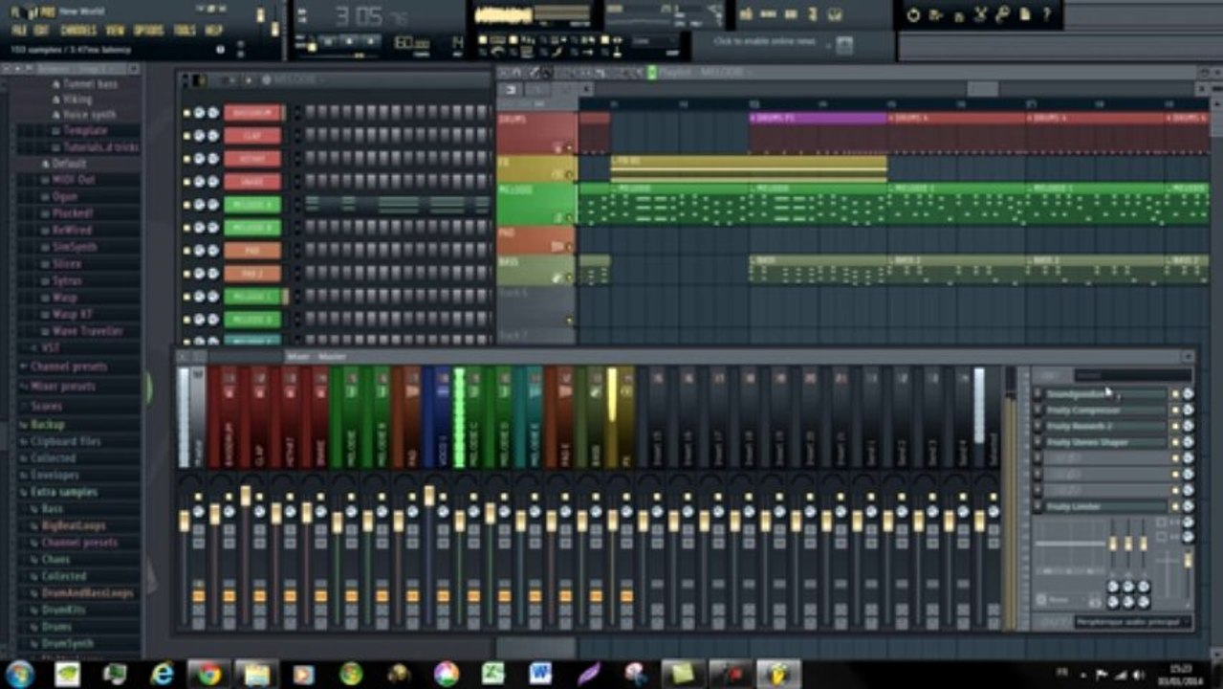Open the CLAP channel button
This screenshot has height=689, width=1223.
252,136
